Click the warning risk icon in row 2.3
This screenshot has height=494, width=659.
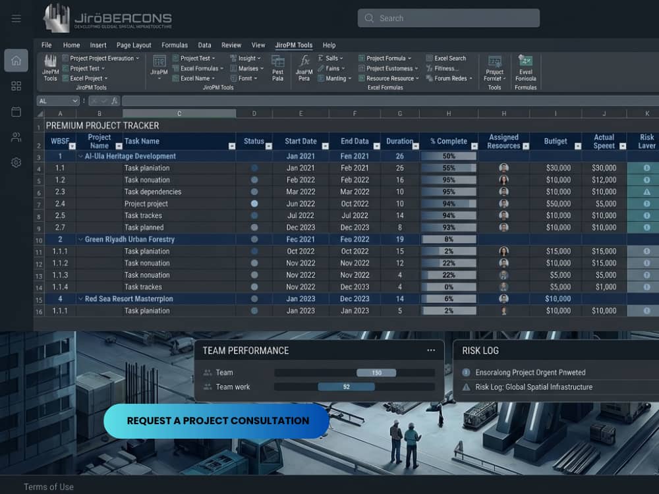pyautogui.click(x=646, y=192)
